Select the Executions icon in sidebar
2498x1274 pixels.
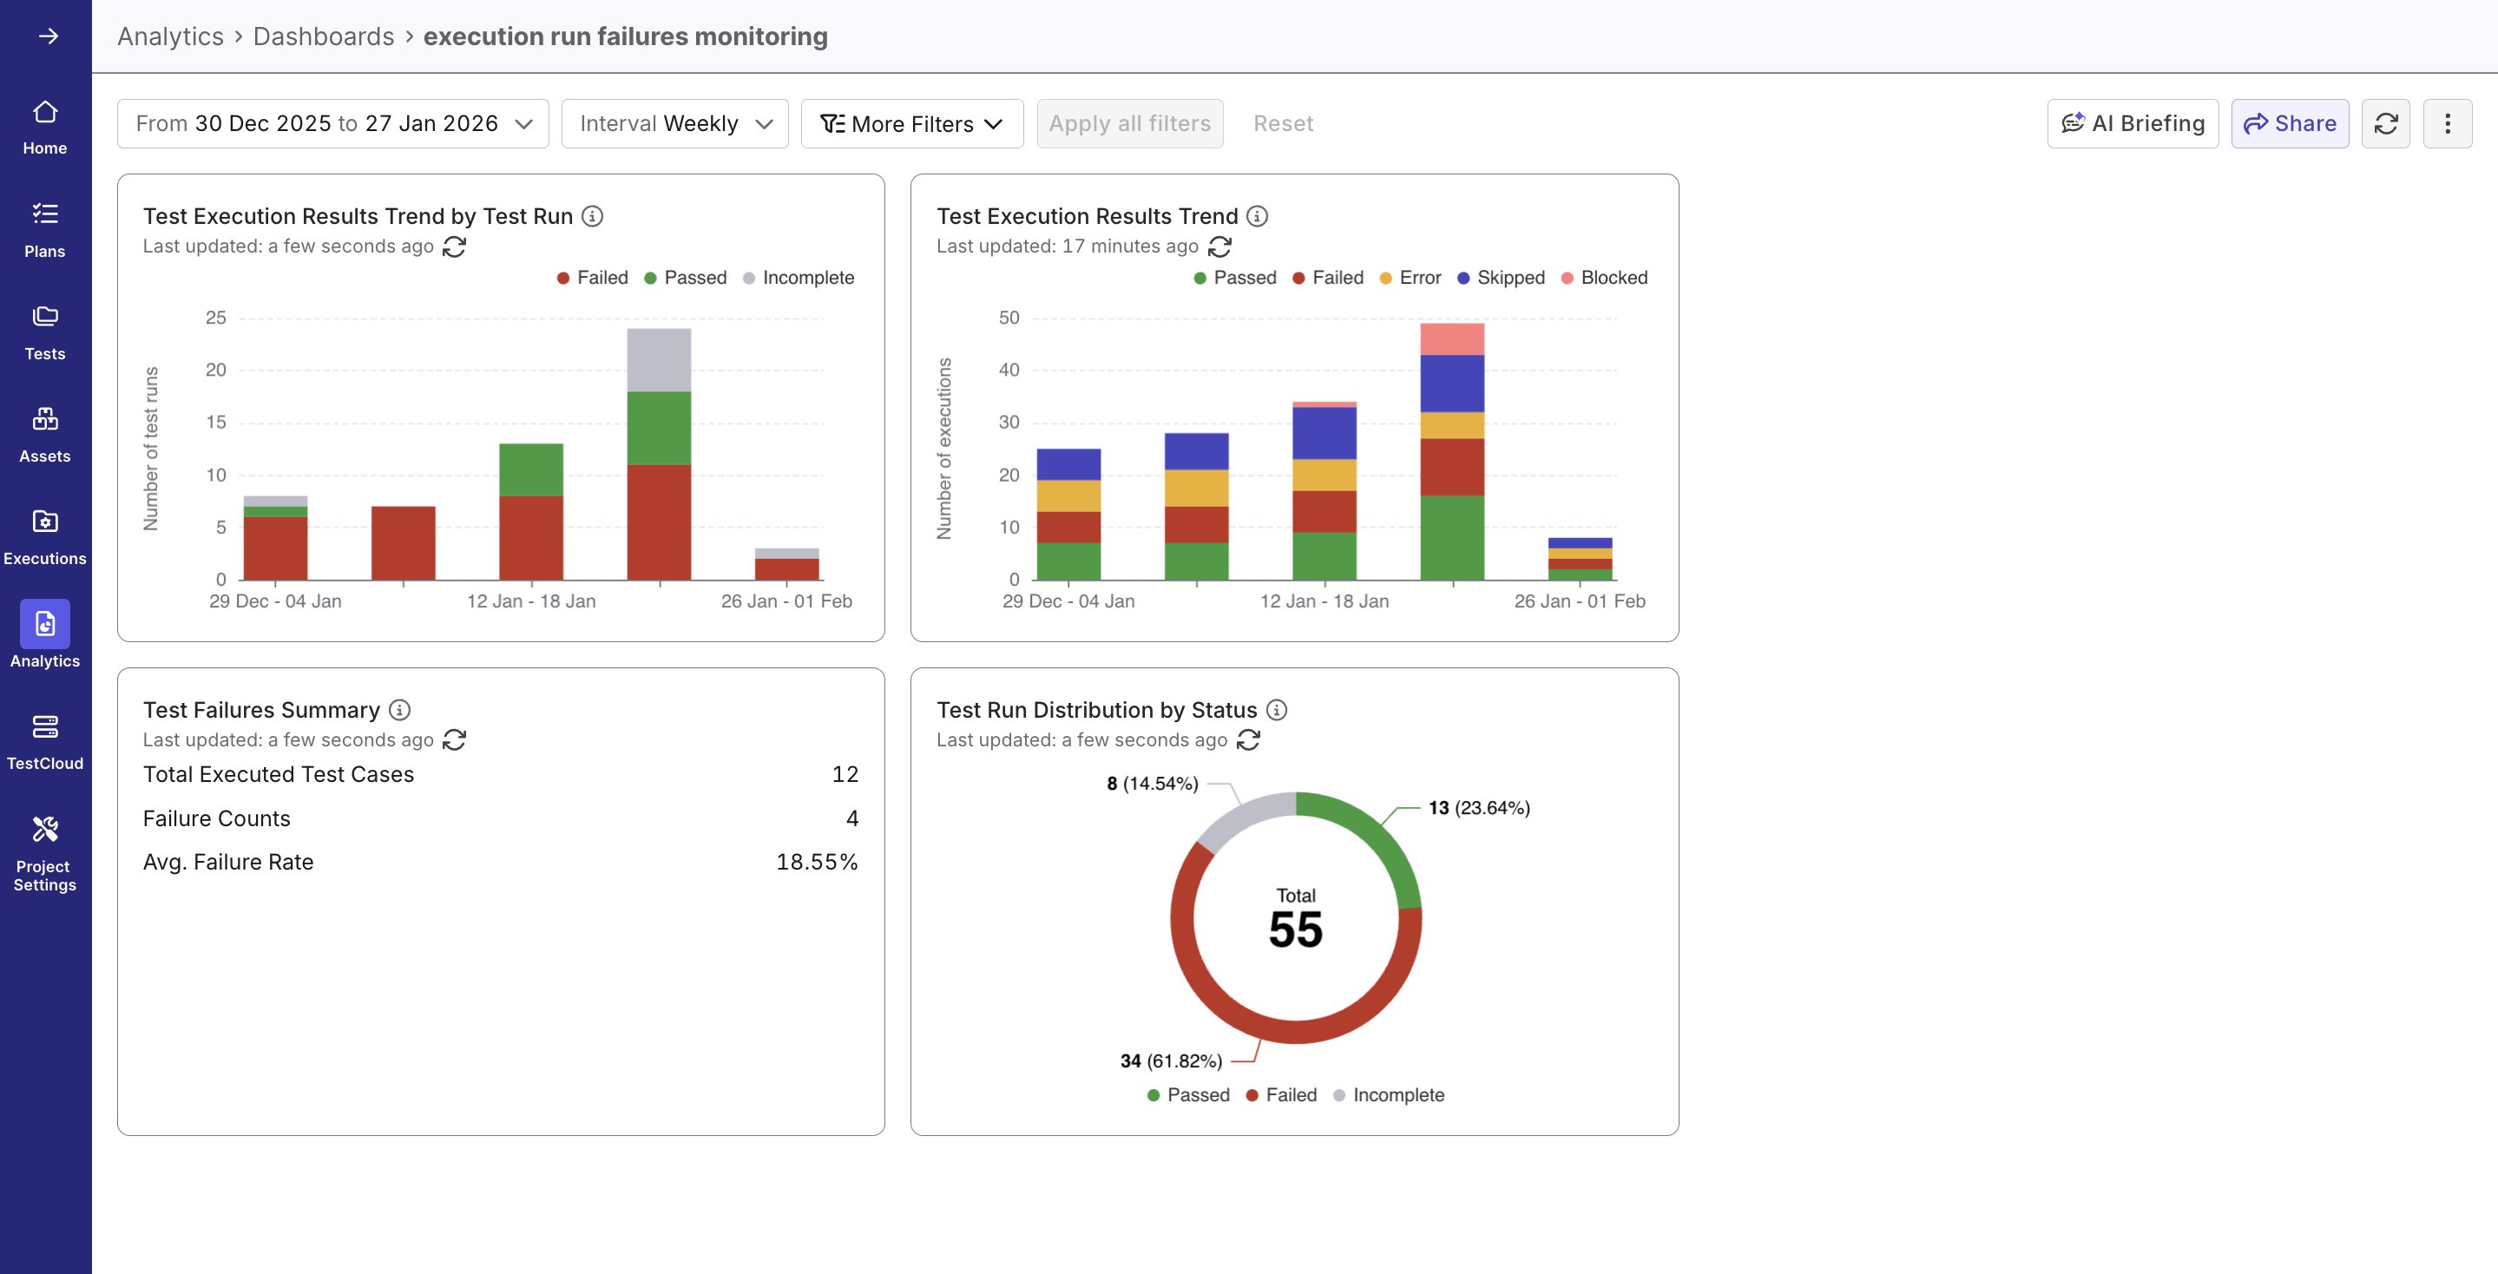tap(44, 532)
